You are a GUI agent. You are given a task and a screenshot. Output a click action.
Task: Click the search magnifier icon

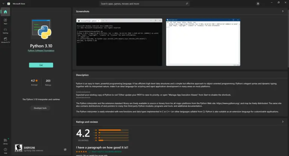pos(187,3)
